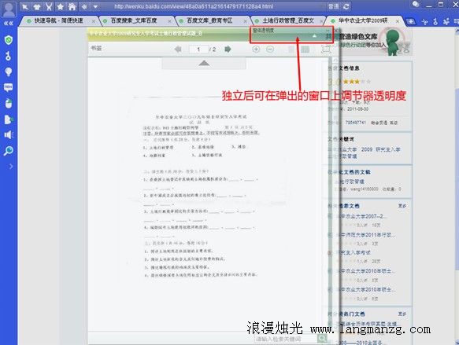Click the pinwheel icon in the tab bar's right side
This screenshot has width=459, height=345.
click(446, 21)
